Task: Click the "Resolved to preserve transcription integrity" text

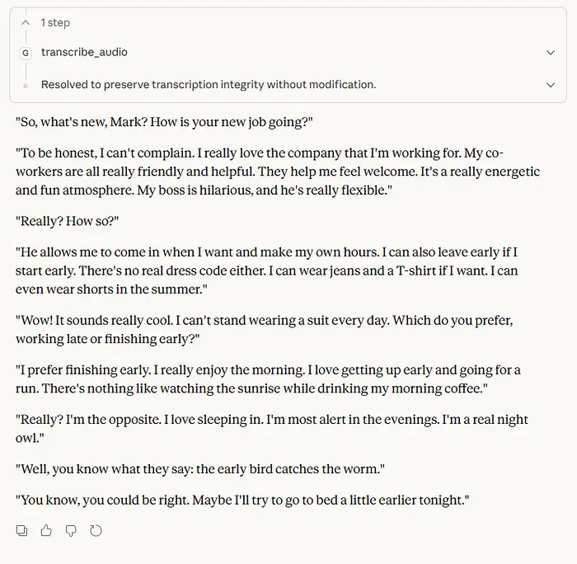Action: [208, 85]
